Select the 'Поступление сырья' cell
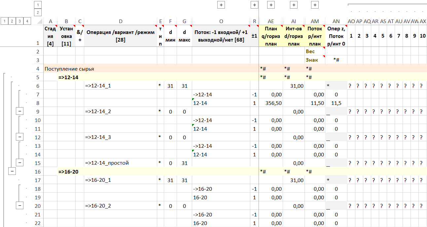This screenshot has width=427, height=227. click(69, 69)
